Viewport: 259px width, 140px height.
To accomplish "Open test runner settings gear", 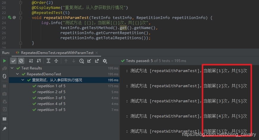I will pos(105,61).
